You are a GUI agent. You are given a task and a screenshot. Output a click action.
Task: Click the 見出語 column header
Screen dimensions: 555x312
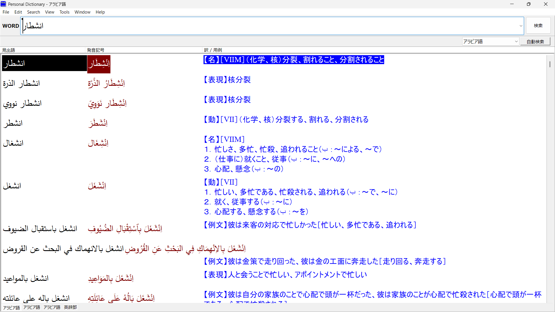[9, 50]
